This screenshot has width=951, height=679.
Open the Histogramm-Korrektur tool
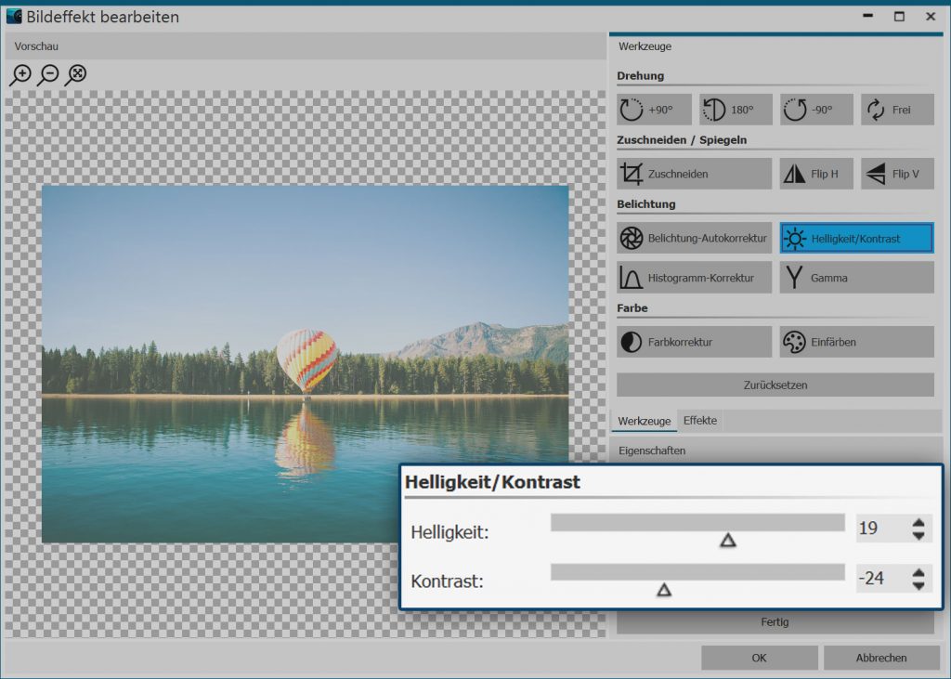pos(694,278)
